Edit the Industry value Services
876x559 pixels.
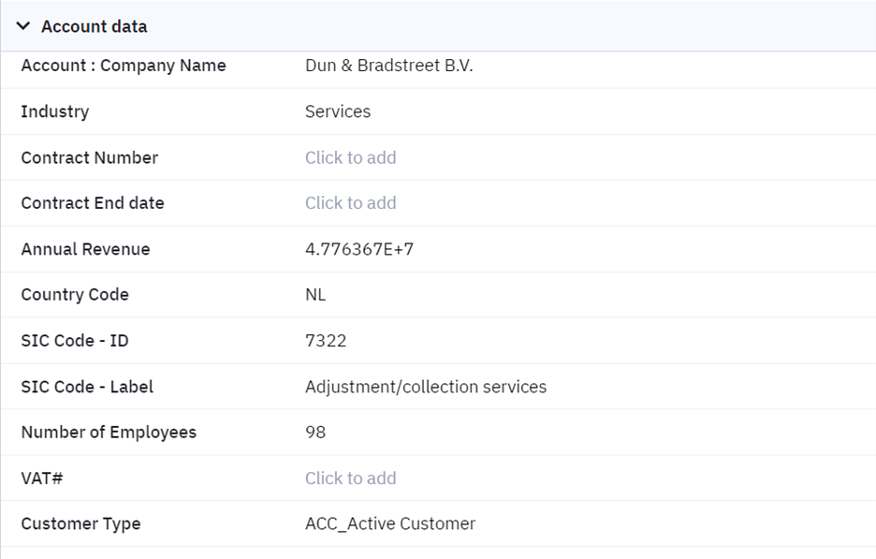[x=338, y=111]
